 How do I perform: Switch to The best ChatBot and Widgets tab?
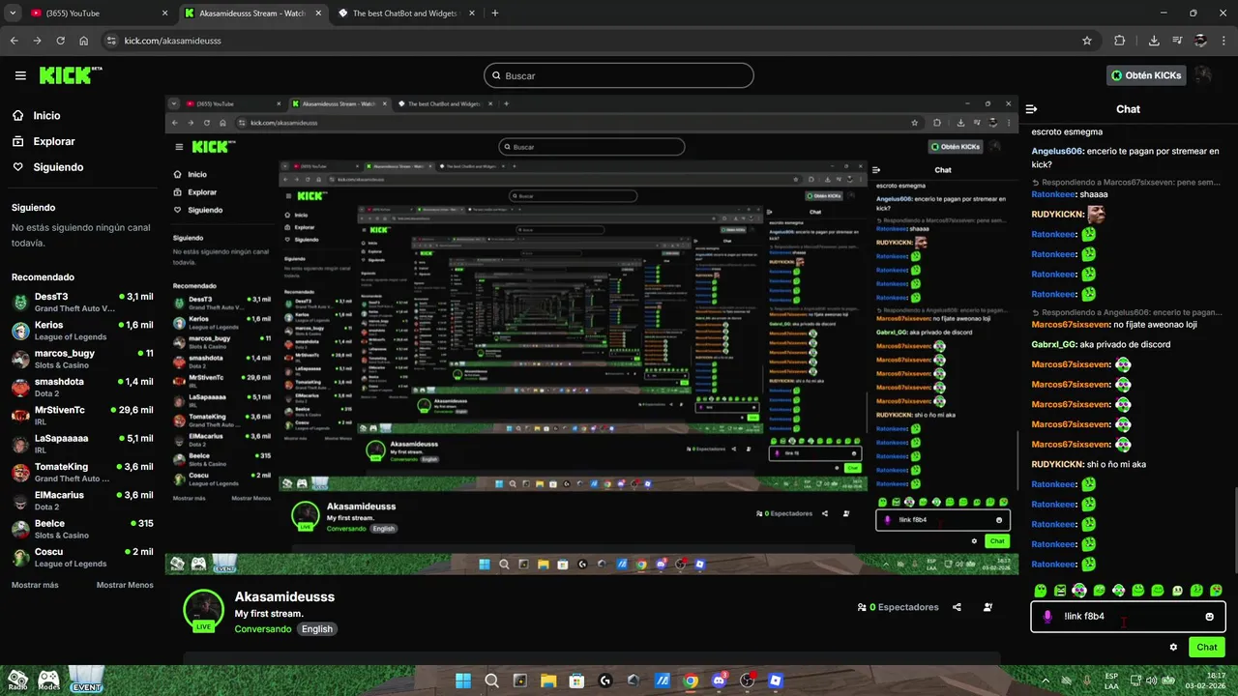pyautogui.click(x=404, y=14)
